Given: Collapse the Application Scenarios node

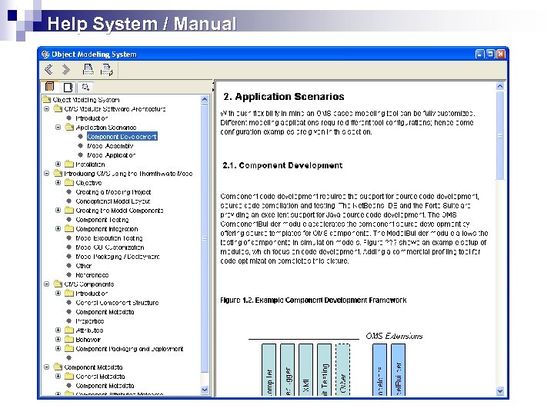Looking at the screenshot, I should 58,127.
